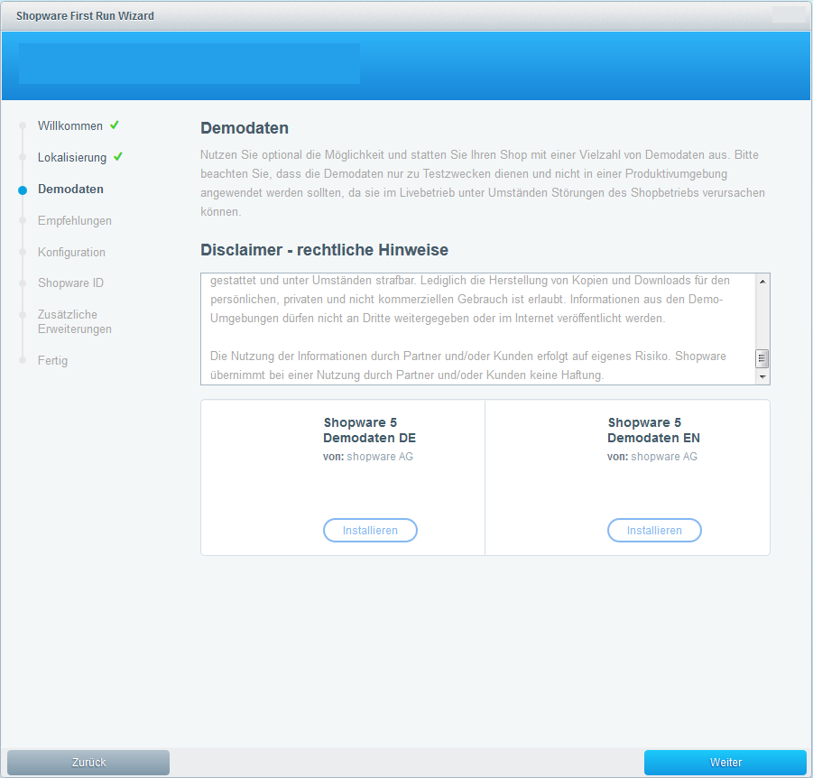Viewport: 813px width, 778px height.
Task: Click disclaimer scrollbar up arrow
Action: click(762, 282)
